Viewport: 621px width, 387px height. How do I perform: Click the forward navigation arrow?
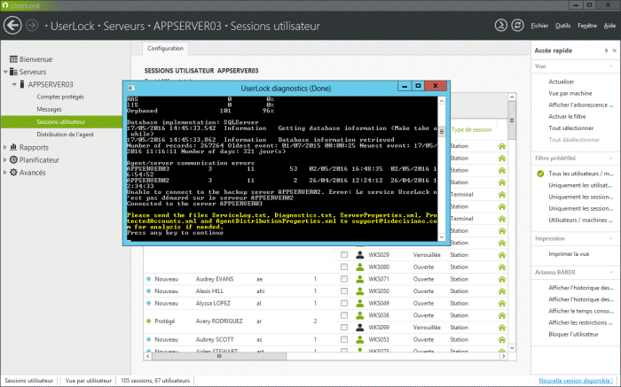32,26
